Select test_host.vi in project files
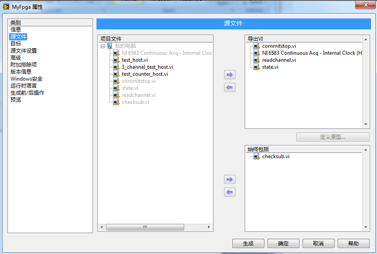The height and width of the screenshot is (254, 377). pos(135,60)
